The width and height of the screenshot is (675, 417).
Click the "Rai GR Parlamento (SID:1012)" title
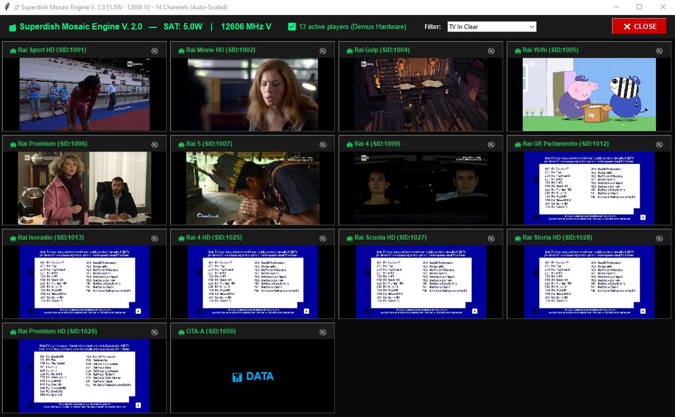566,144
